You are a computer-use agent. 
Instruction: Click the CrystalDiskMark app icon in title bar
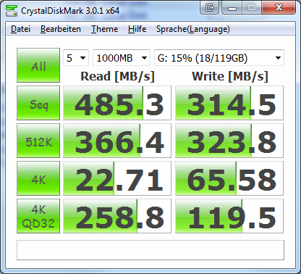click(x=12, y=10)
